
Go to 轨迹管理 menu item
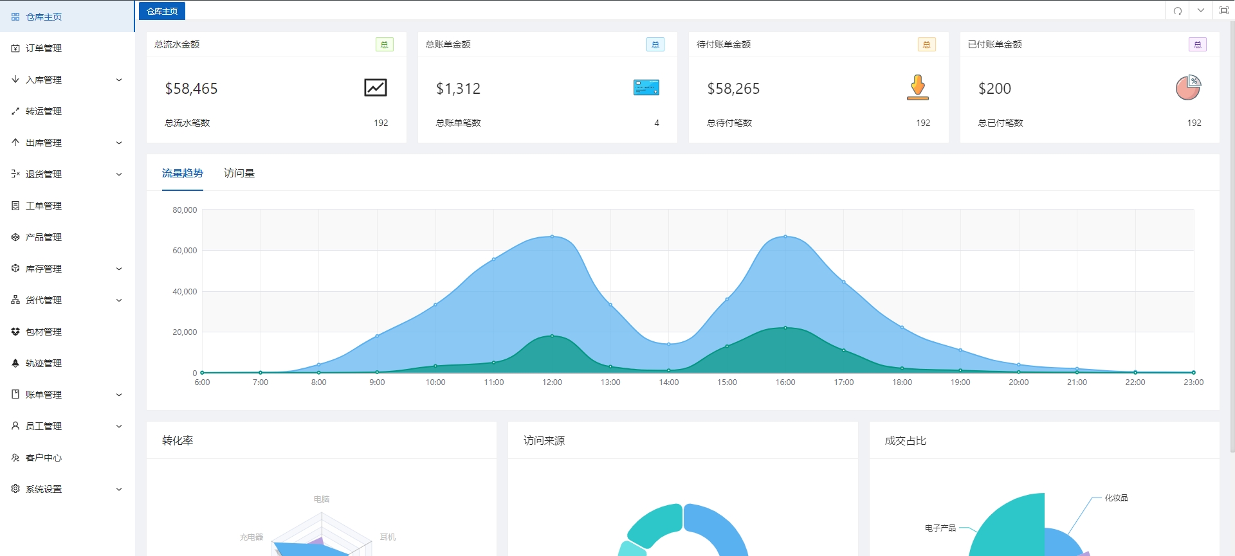point(68,363)
